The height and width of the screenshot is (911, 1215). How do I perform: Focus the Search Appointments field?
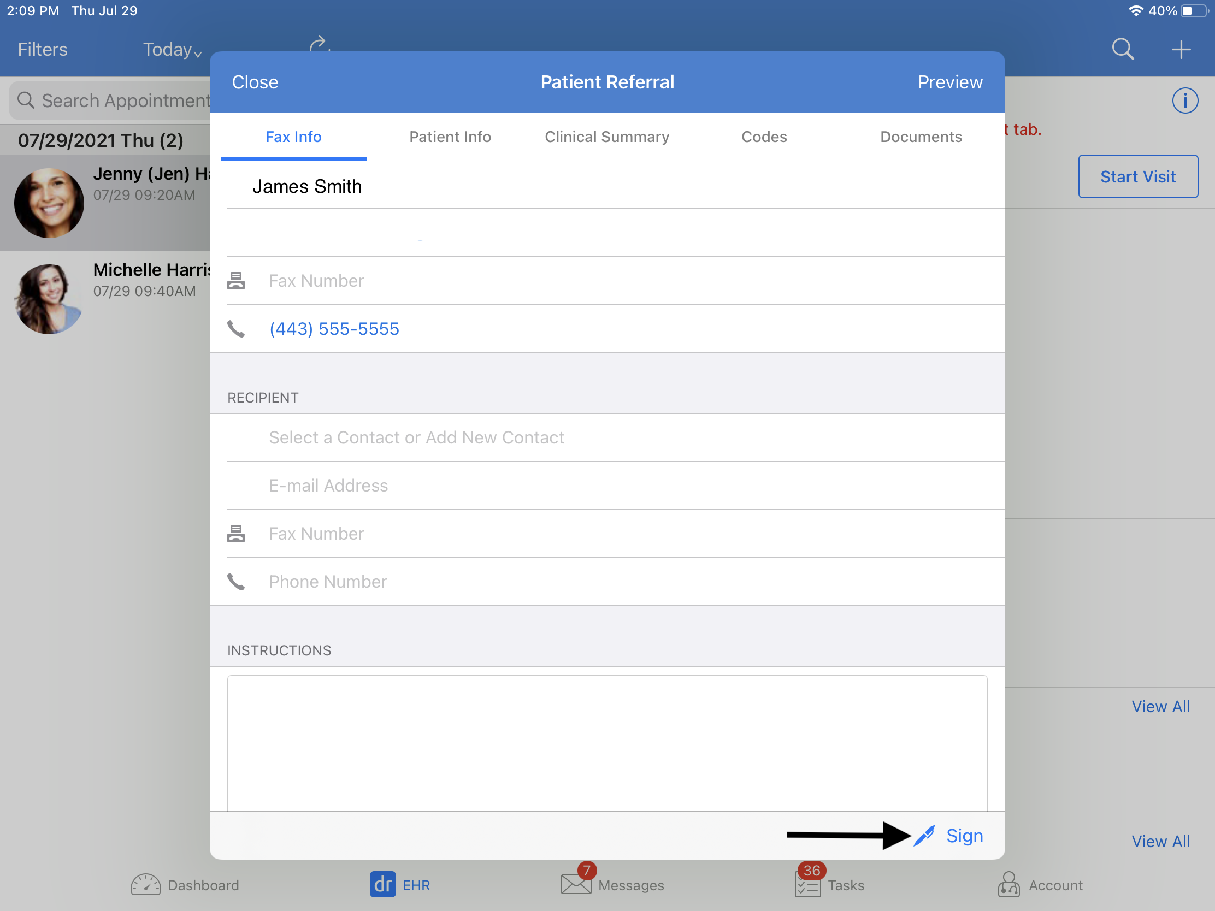(x=110, y=100)
